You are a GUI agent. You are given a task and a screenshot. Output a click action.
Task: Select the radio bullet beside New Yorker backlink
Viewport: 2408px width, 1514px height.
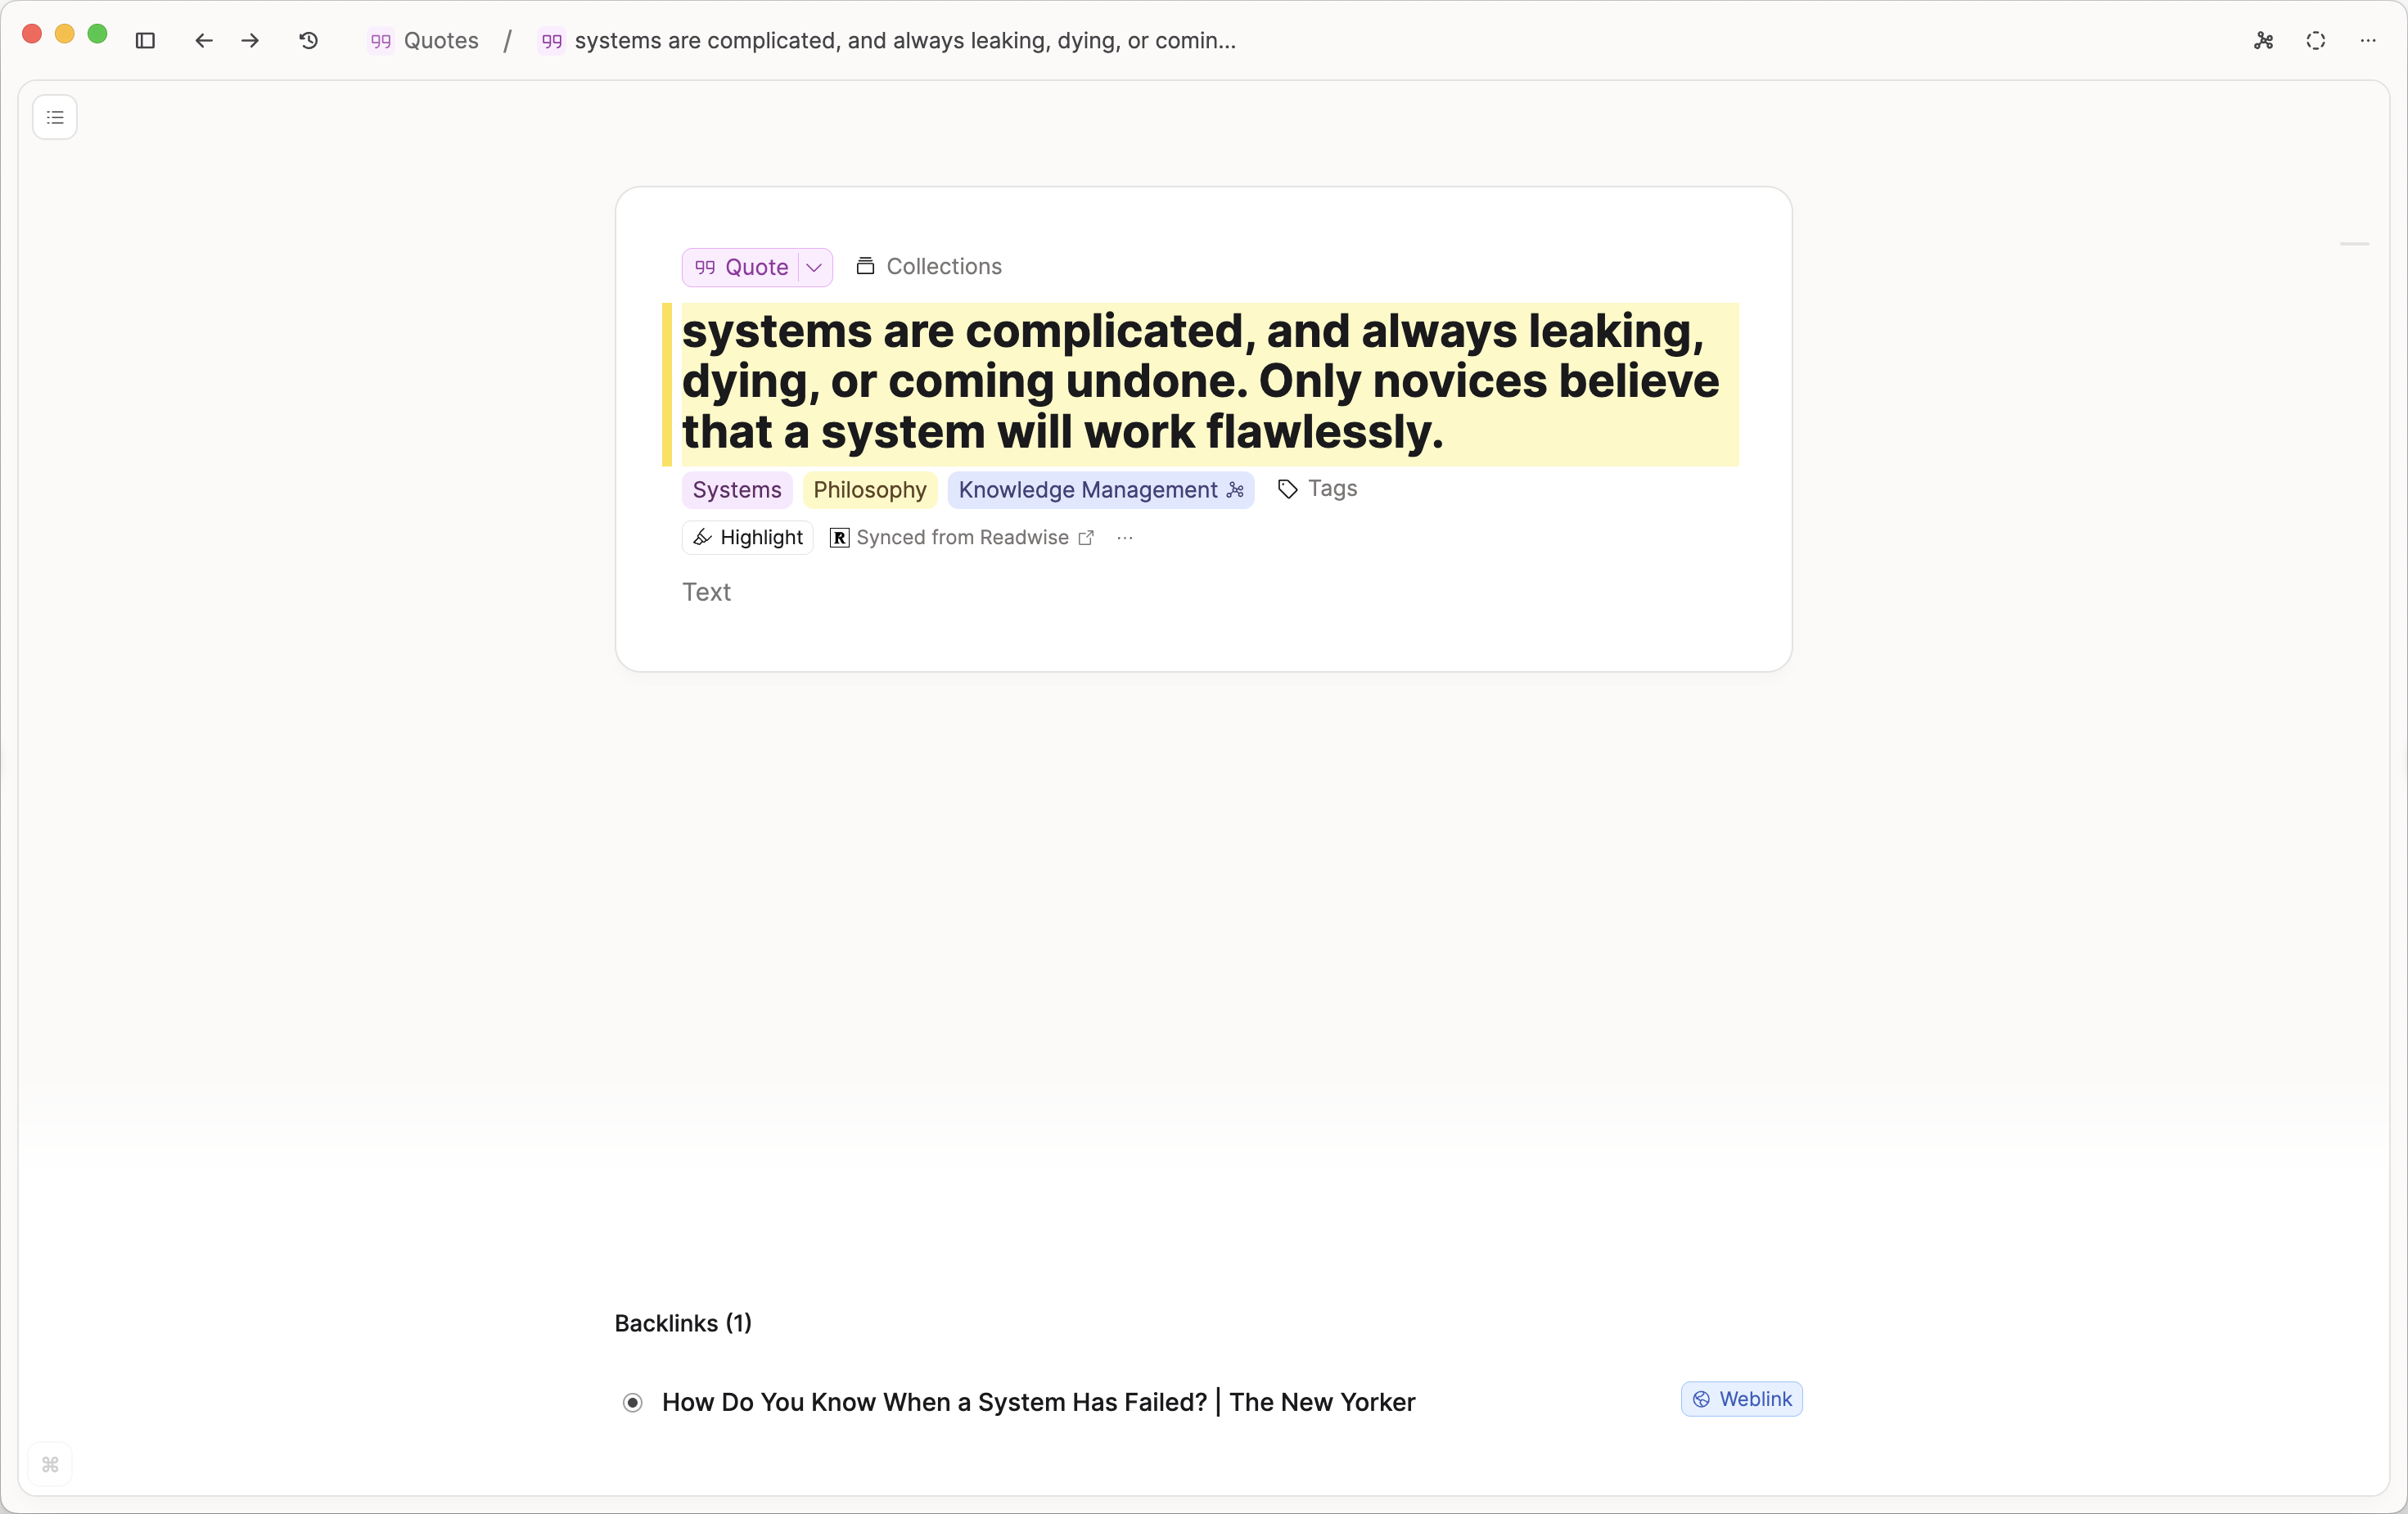[x=632, y=1402]
